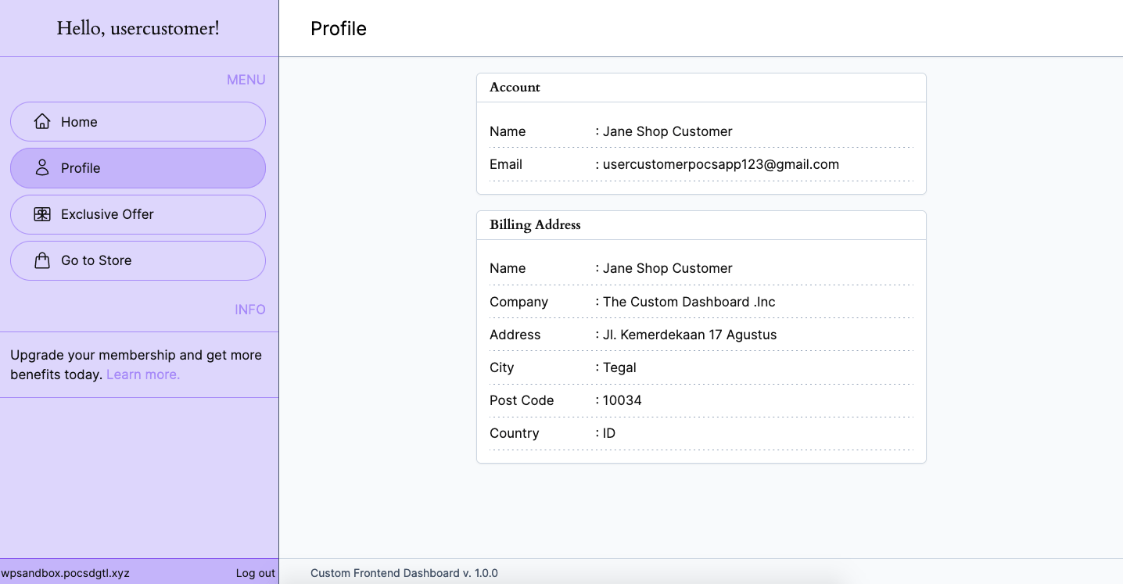Image resolution: width=1123 pixels, height=584 pixels.
Task: Click the Email field label
Action: pos(506,164)
